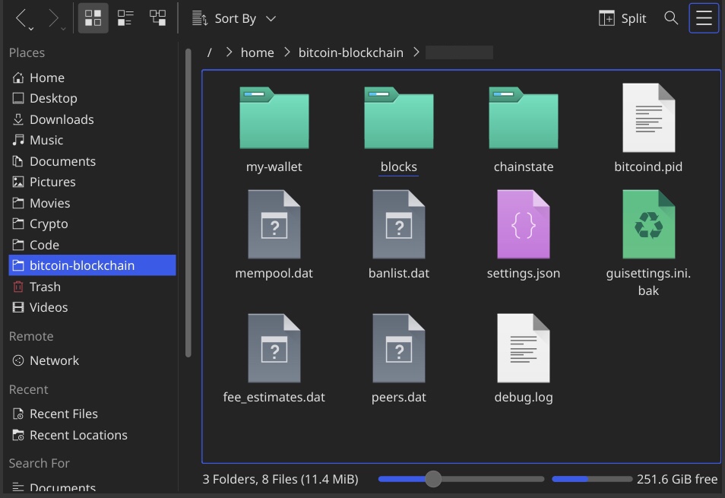725x498 pixels.
Task: Click the 251.6 GiB free text
Action: click(x=677, y=479)
